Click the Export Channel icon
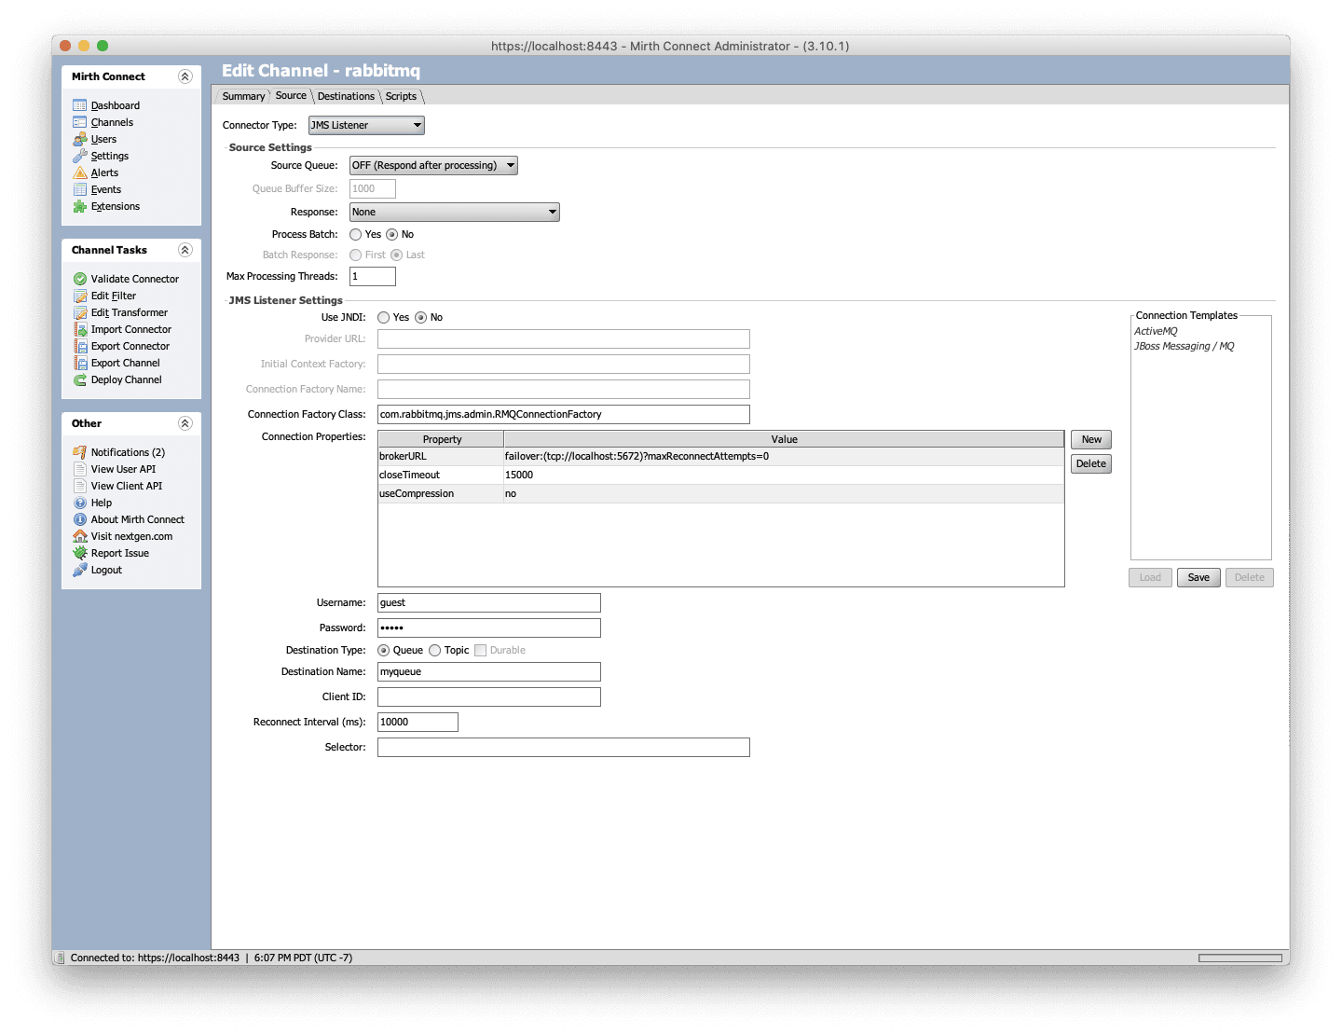Viewport: 1342px width, 1034px height. (80, 363)
